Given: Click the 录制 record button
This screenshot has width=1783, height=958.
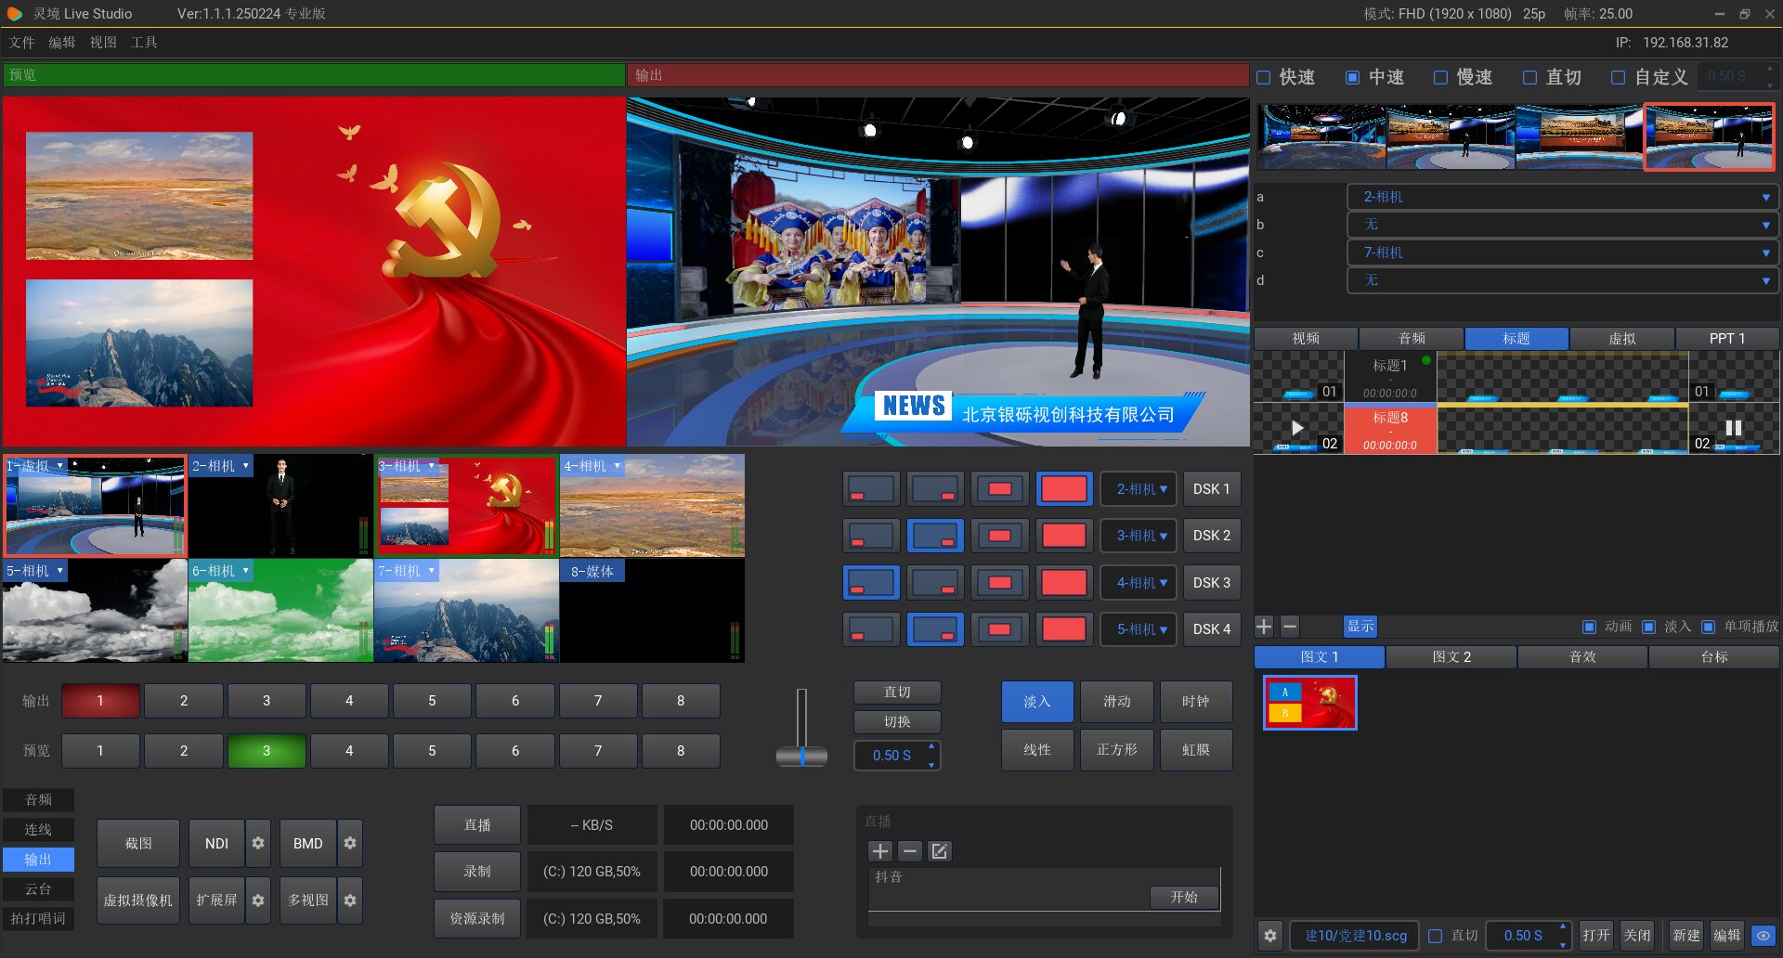Looking at the screenshot, I should click(477, 872).
